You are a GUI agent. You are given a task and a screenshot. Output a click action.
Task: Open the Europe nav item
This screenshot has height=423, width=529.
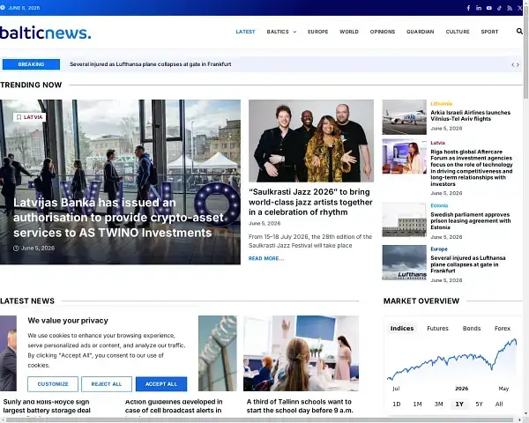click(x=317, y=32)
